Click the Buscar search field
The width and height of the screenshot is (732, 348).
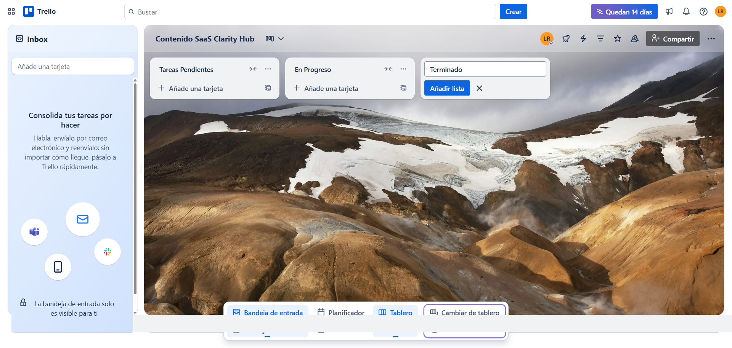point(310,12)
